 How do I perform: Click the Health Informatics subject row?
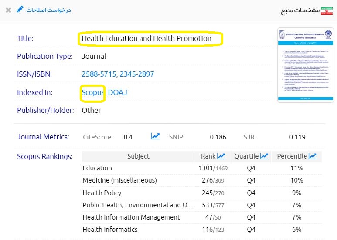pyautogui.click(x=110, y=229)
